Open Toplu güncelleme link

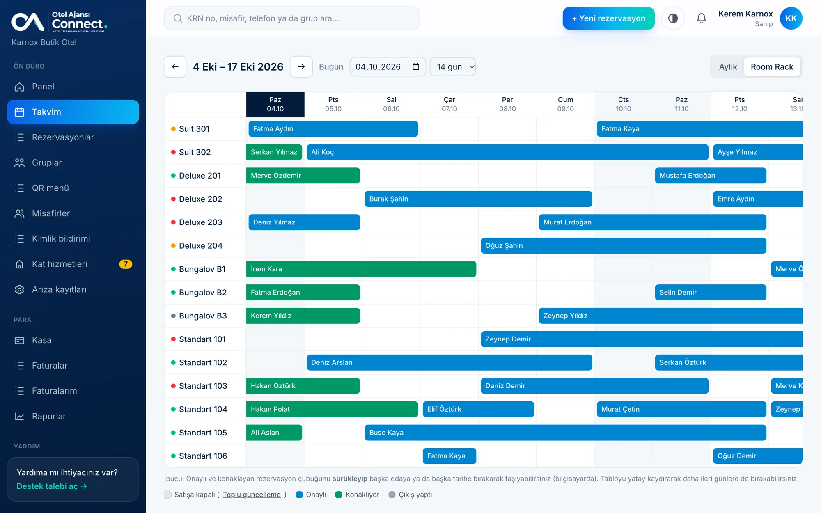[252, 495]
